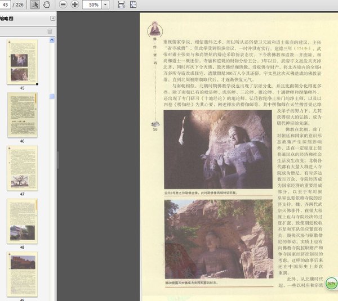Click the zoom out minus button
The height and width of the screenshot is (301, 338).
pos(62,5)
